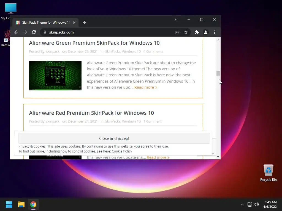Maximize the Chrome window
282x211 pixels.
click(x=201, y=20)
